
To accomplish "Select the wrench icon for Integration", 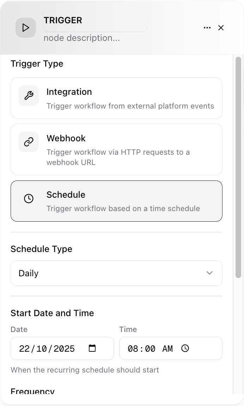I will tap(28, 95).
